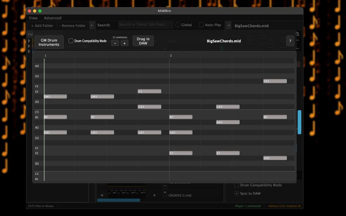Open the Advanced menu
346x216 pixels.
53,18
